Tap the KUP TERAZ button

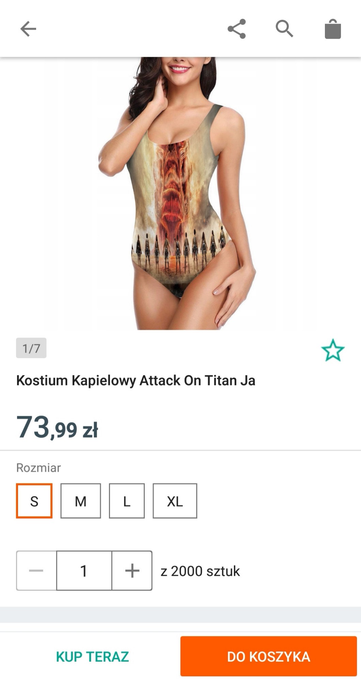(x=93, y=656)
